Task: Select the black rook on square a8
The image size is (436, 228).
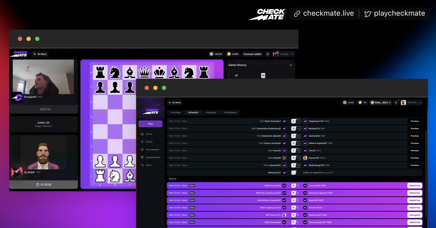Action: [100, 72]
